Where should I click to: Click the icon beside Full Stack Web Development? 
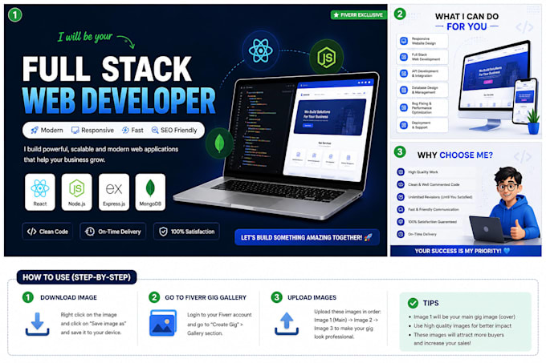coord(404,57)
